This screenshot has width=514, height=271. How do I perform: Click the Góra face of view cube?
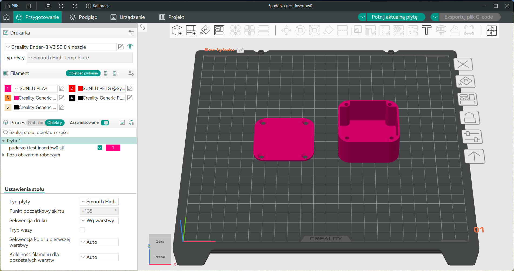[x=160, y=242]
